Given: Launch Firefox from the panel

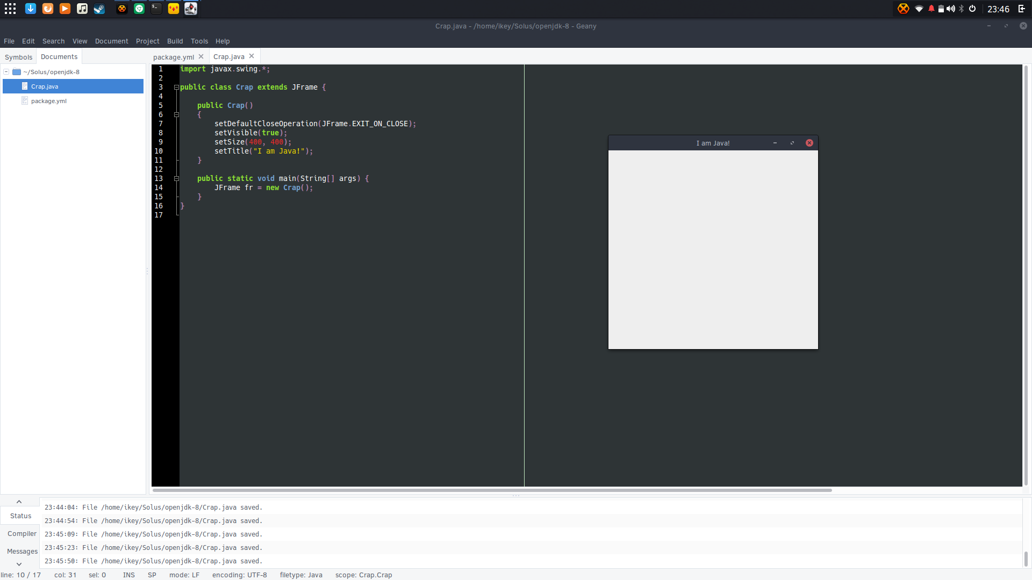Looking at the screenshot, I should coord(48,9).
